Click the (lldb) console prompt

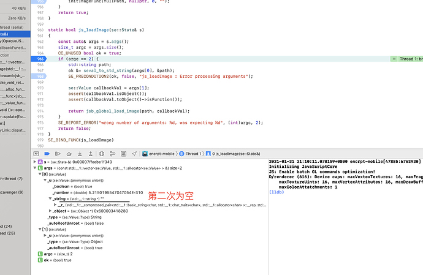(276, 192)
